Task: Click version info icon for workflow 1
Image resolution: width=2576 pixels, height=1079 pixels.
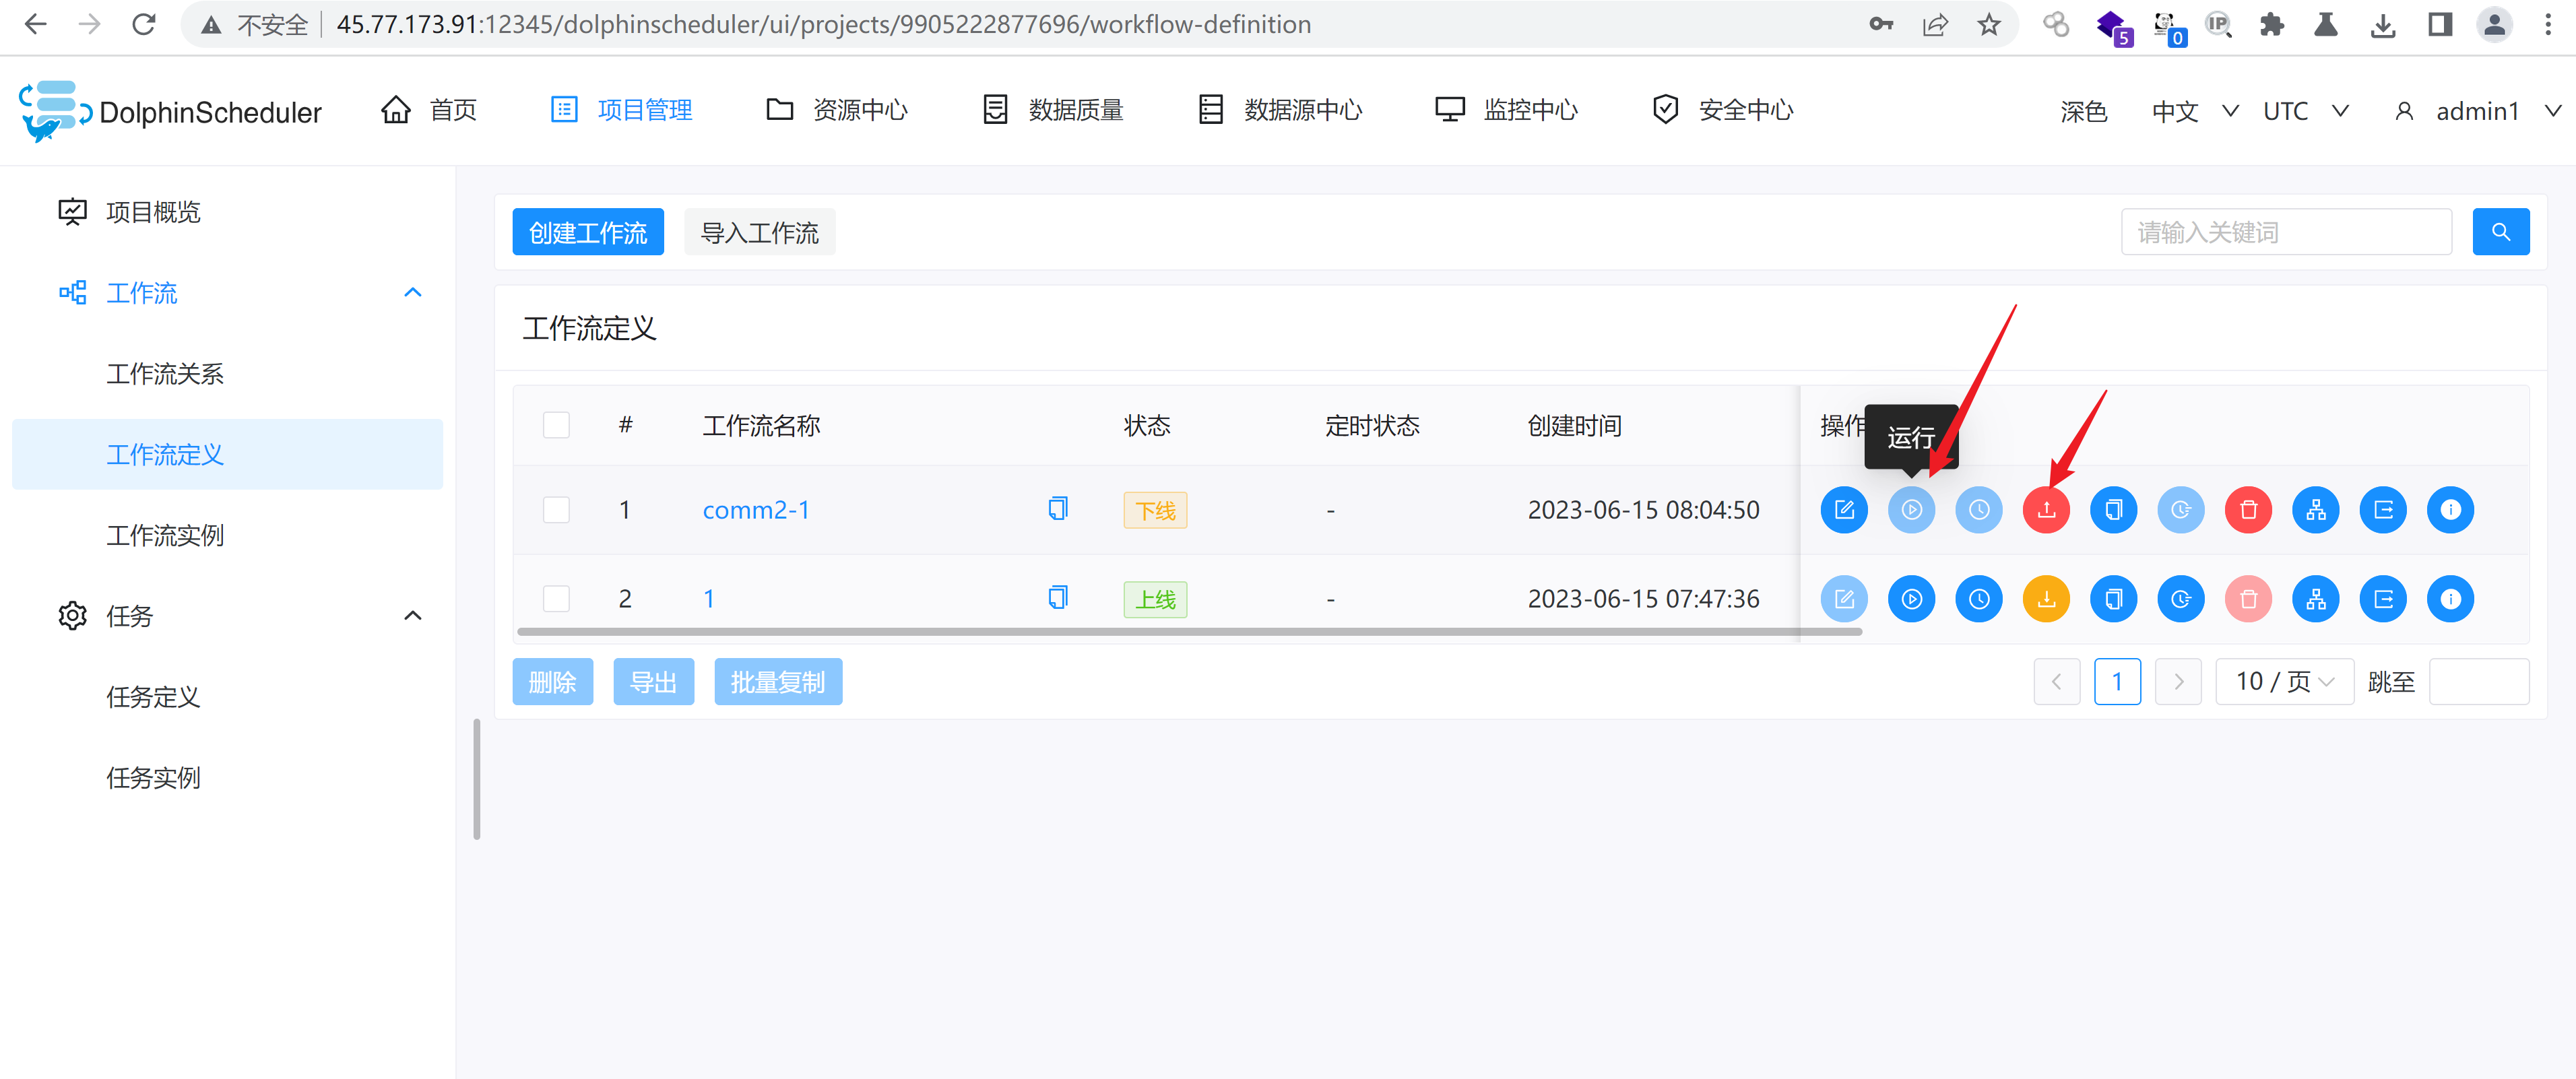Action: point(2449,599)
